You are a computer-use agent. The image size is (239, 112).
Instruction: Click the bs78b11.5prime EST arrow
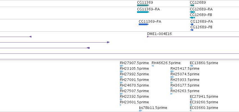tap(140, 111)
